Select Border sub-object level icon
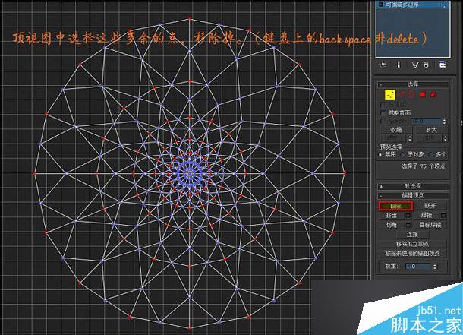This screenshot has width=463, height=335. (x=412, y=94)
